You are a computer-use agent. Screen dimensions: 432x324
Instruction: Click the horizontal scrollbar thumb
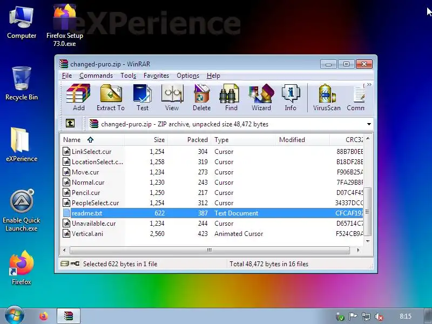[x=210, y=250]
